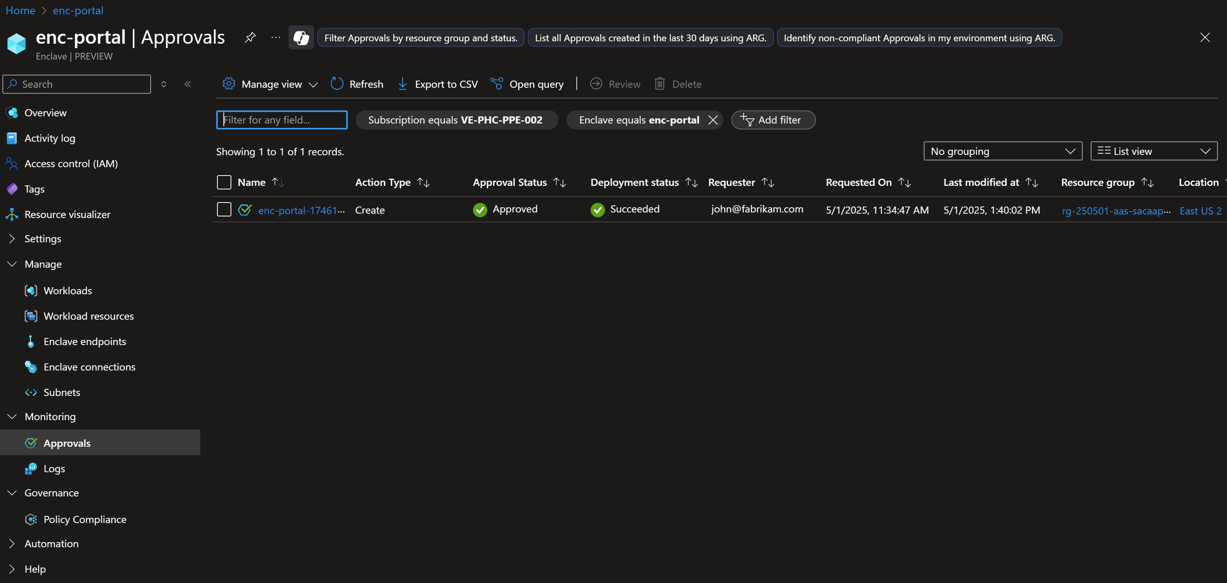This screenshot has height=583, width=1227.
Task: Click the approval row checkmark icon
Action: click(x=245, y=210)
